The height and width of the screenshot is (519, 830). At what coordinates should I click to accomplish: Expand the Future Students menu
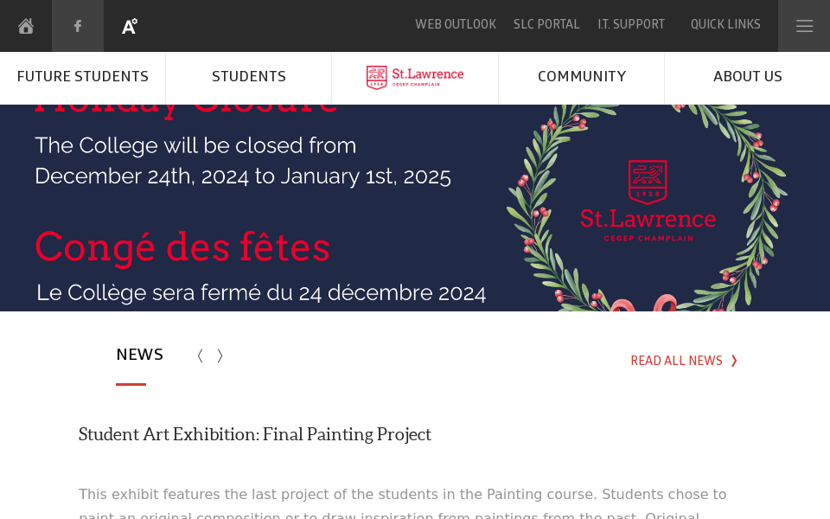(x=83, y=77)
